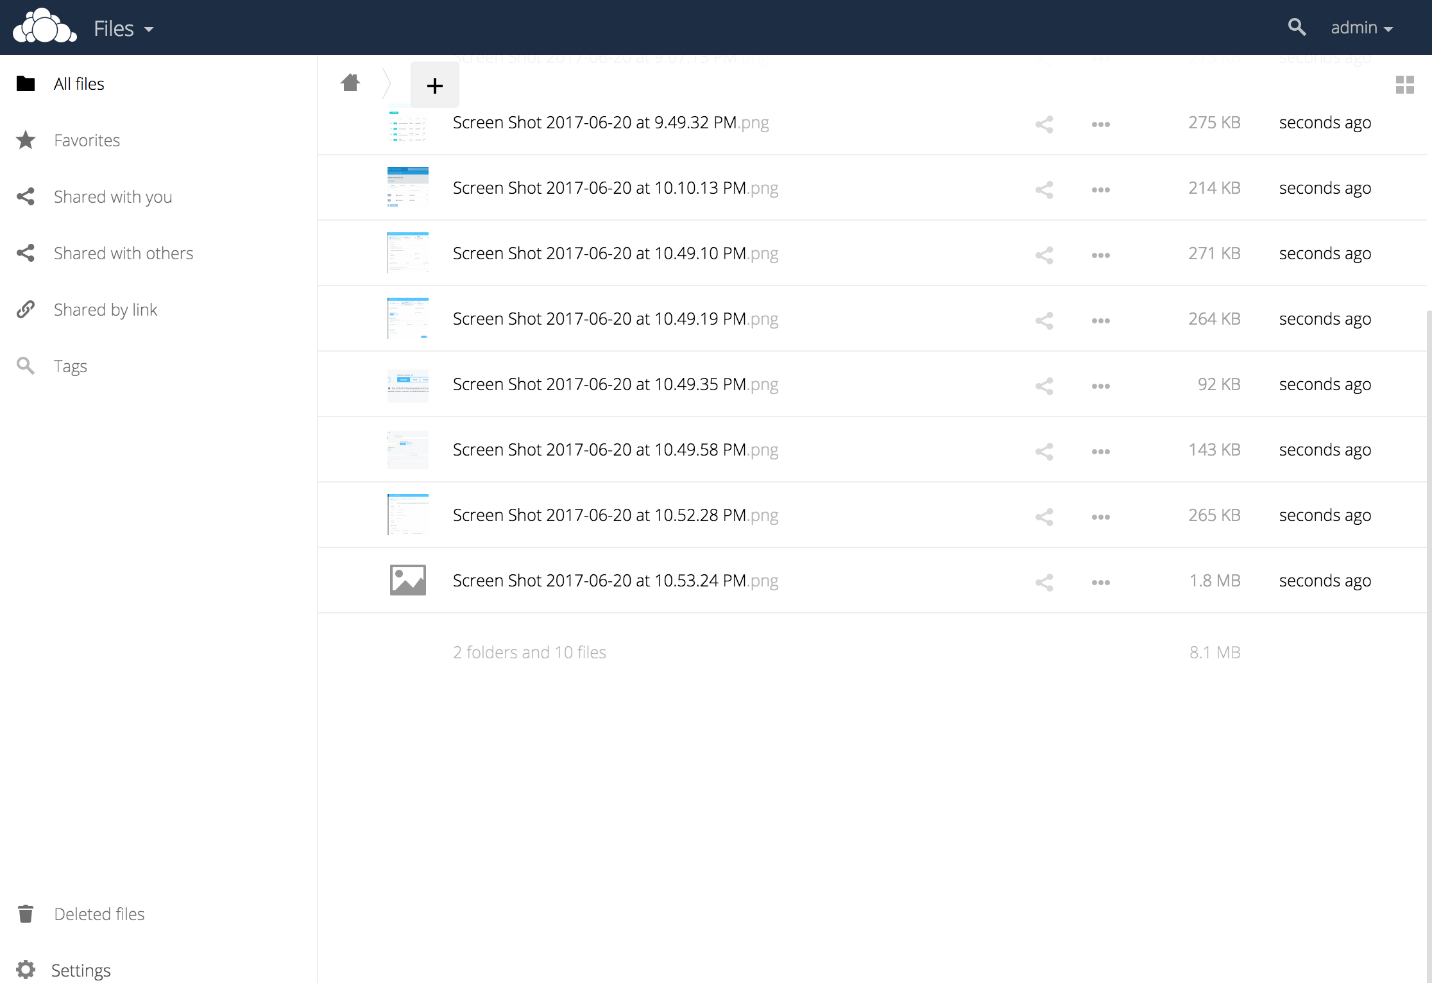The width and height of the screenshot is (1432, 983).
Task: Go to Favorites in sidebar
Action: click(x=87, y=140)
